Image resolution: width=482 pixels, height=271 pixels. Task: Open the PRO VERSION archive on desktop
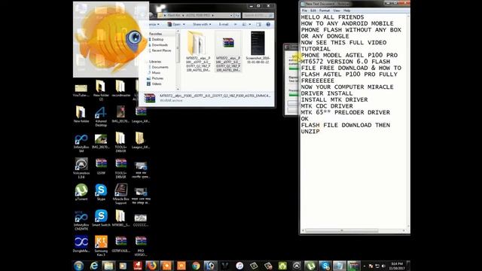(141, 246)
